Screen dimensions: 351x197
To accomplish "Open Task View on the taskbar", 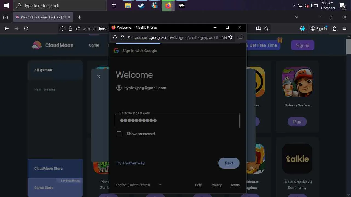I will 114,5.
